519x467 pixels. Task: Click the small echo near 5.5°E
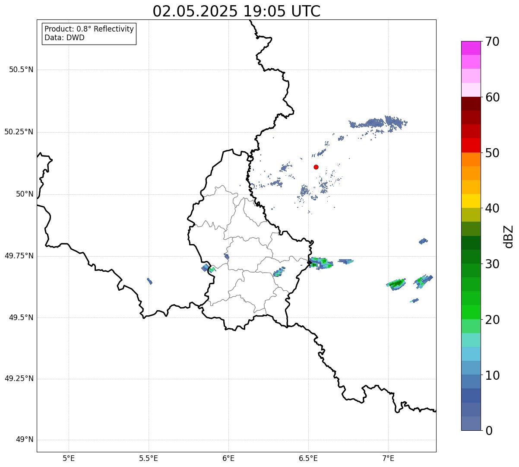(149, 281)
